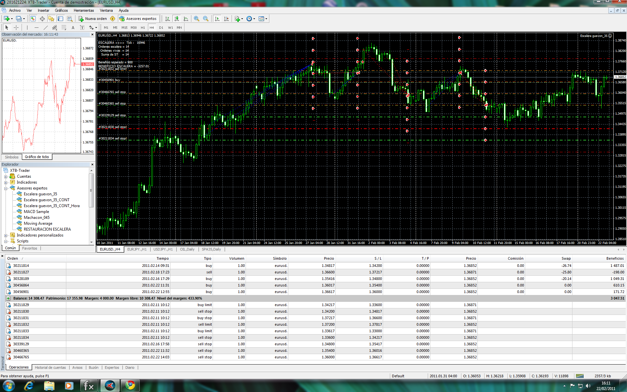Open Chrome from the Windows taskbar
Image resolution: width=627 pixels, height=392 pixels.
[130, 385]
